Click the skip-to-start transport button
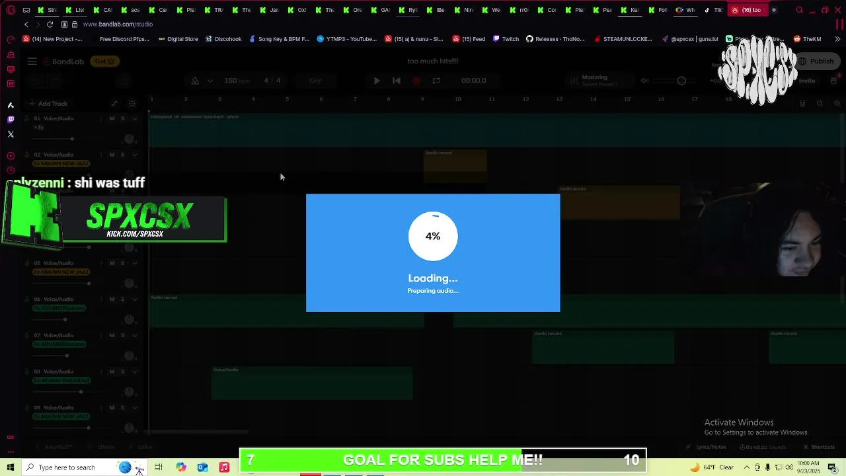 click(397, 81)
